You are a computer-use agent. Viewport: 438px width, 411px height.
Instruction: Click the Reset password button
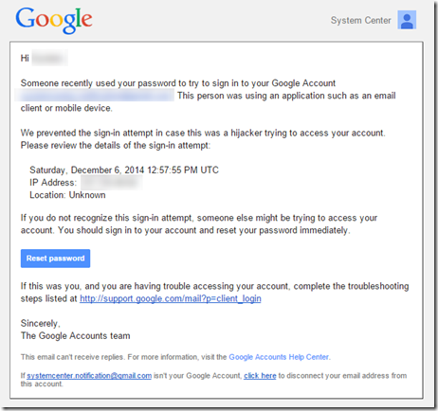(x=55, y=259)
